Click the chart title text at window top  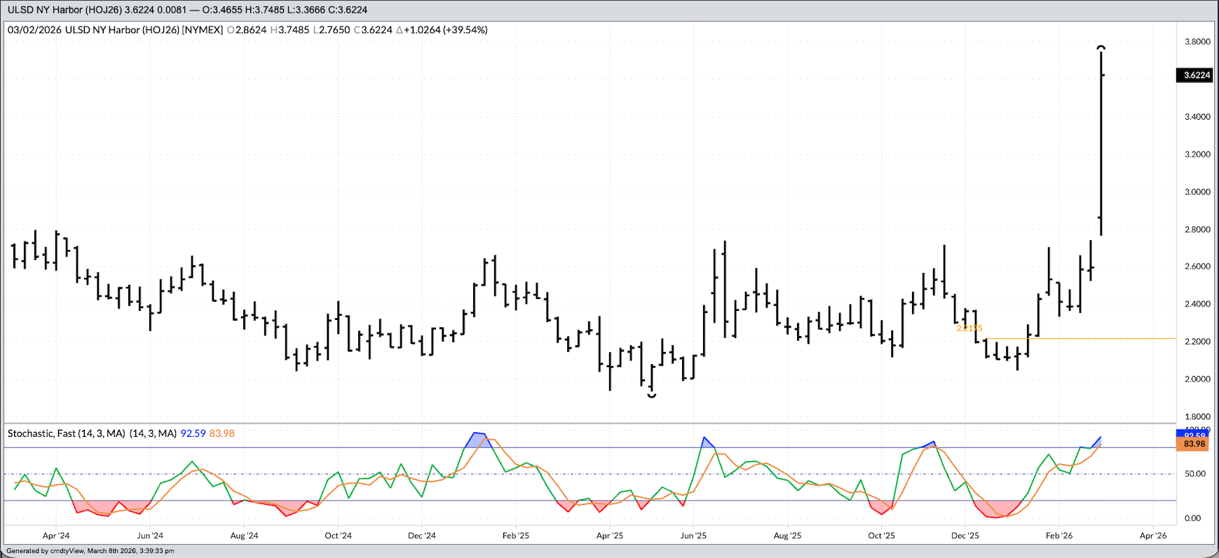pyautogui.click(x=187, y=10)
